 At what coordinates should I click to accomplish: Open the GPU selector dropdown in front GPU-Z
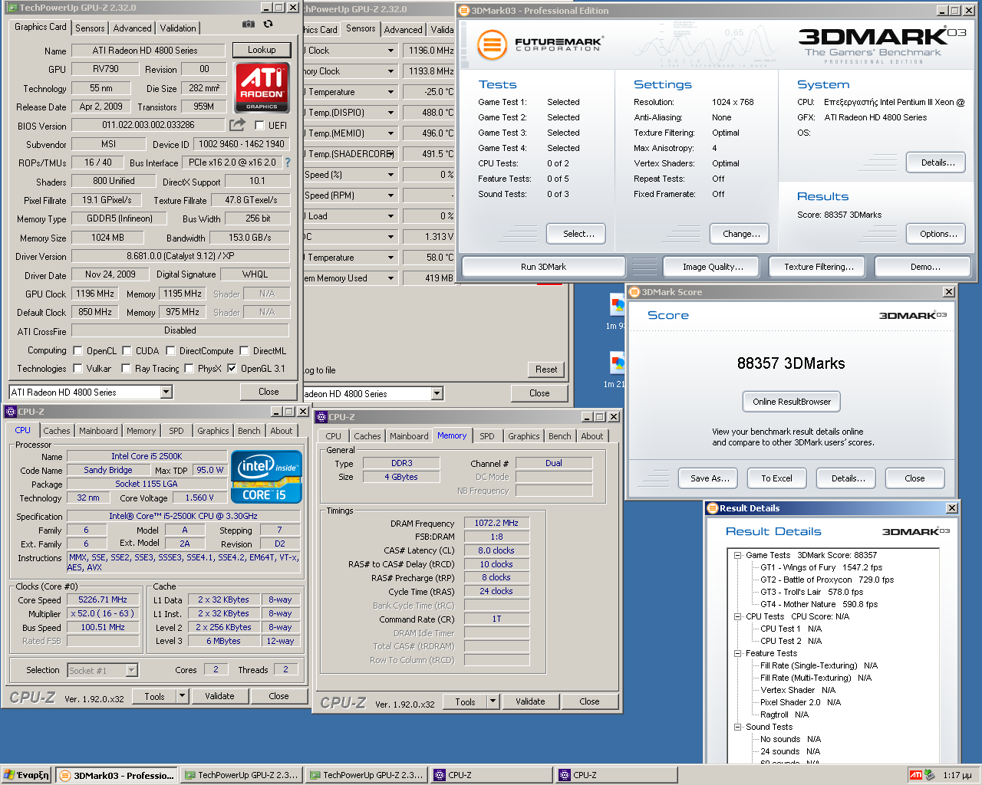tap(166, 392)
